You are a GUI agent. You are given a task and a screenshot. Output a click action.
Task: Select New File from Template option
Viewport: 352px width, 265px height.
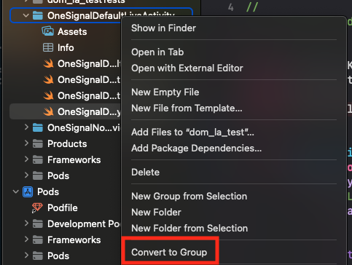187,108
